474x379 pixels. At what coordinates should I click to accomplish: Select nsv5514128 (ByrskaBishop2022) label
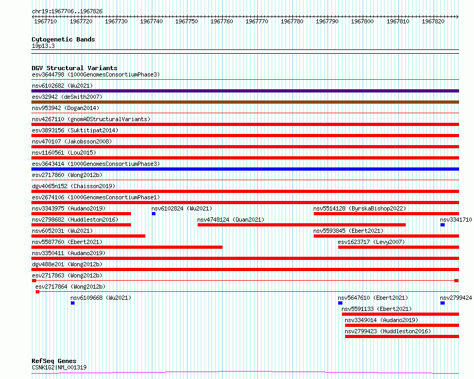[x=359, y=208]
